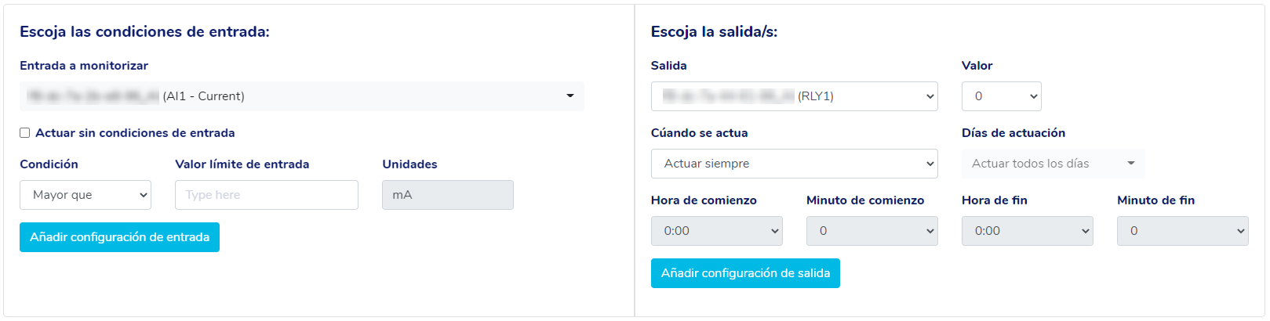Screen dimensions: 1270x321
Task: Expand the Valor dropdown
Action: pyautogui.click(x=1001, y=96)
